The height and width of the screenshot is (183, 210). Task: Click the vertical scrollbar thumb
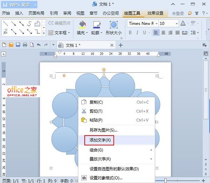[206, 90]
